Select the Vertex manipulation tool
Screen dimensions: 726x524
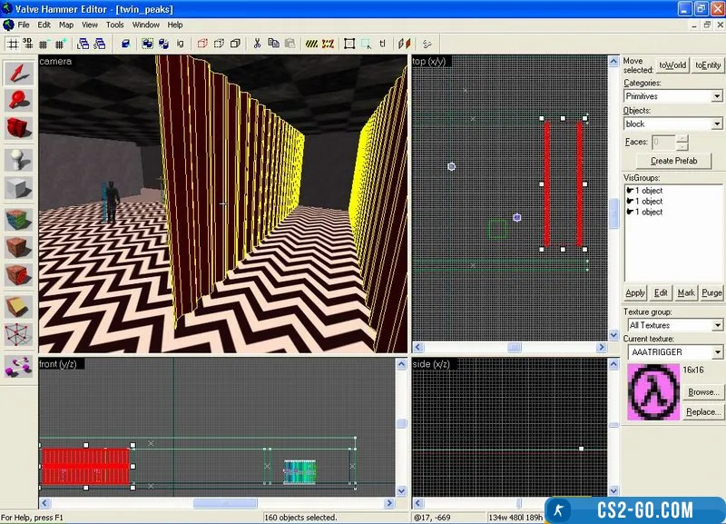[x=19, y=335]
